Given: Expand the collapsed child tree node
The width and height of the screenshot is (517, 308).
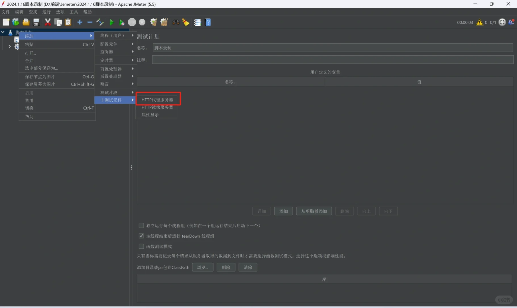Looking at the screenshot, I should click(10, 46).
